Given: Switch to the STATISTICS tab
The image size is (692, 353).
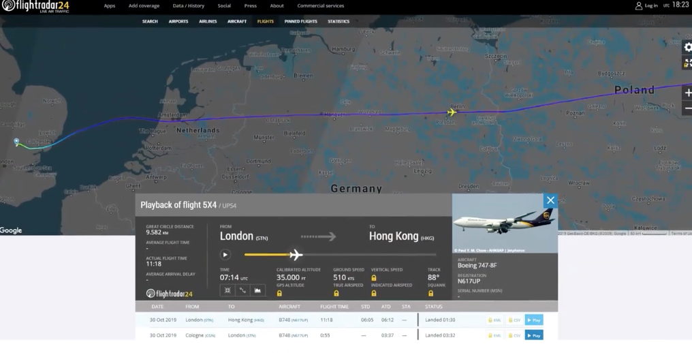Looking at the screenshot, I should pyautogui.click(x=339, y=21).
